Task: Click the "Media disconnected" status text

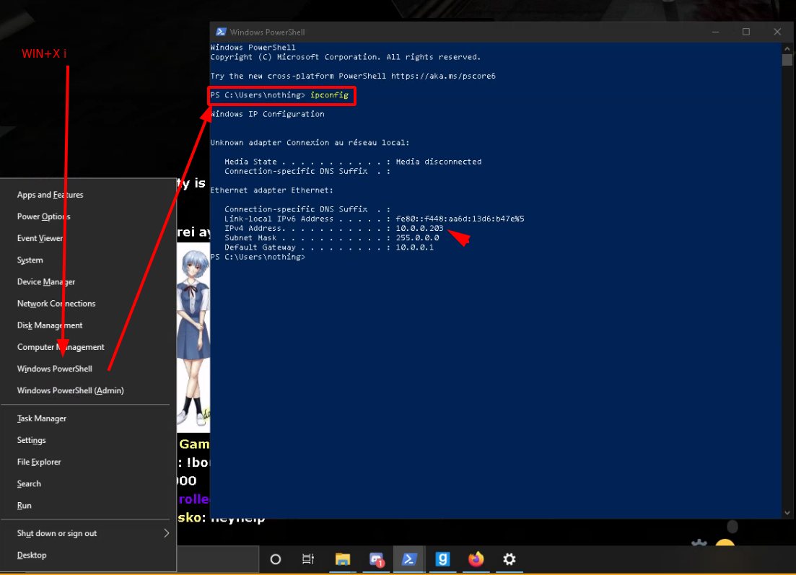Action: pyautogui.click(x=439, y=162)
